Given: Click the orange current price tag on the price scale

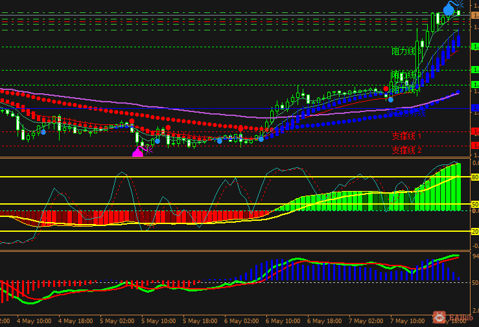Looking at the screenshot, I should click(475, 16).
